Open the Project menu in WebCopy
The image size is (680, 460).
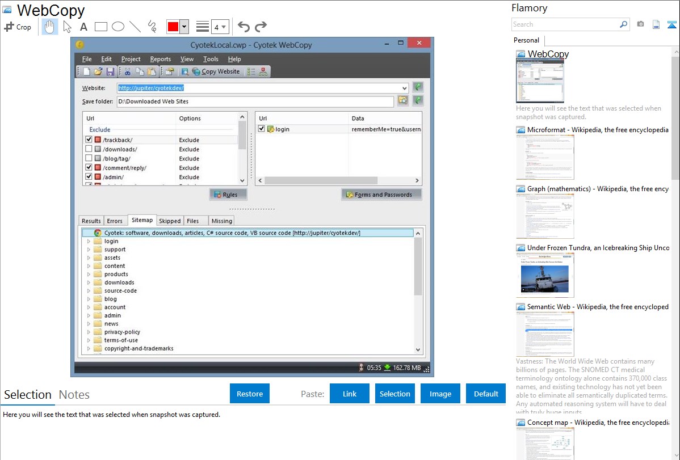point(131,59)
